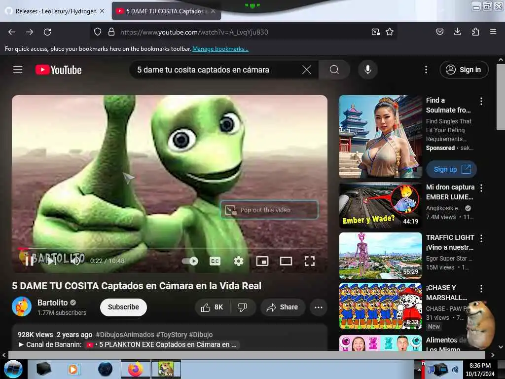This screenshot has width=505, height=379.
Task: Start voice search with the microphone
Action: [x=368, y=70]
